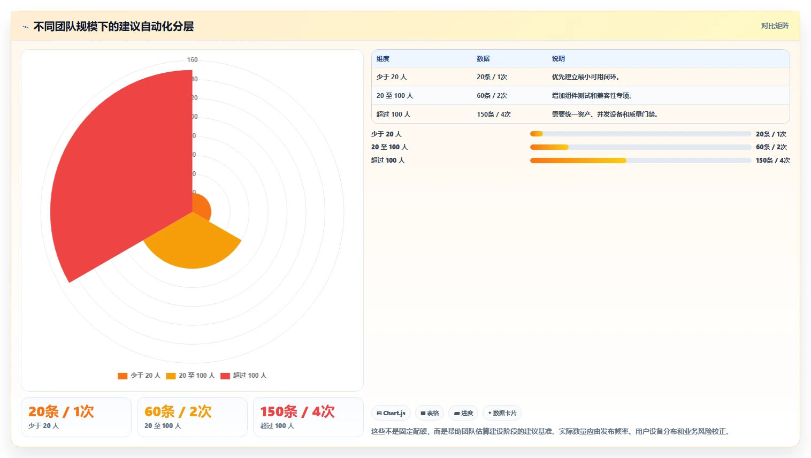Click the 进度 tag chip

463,413
